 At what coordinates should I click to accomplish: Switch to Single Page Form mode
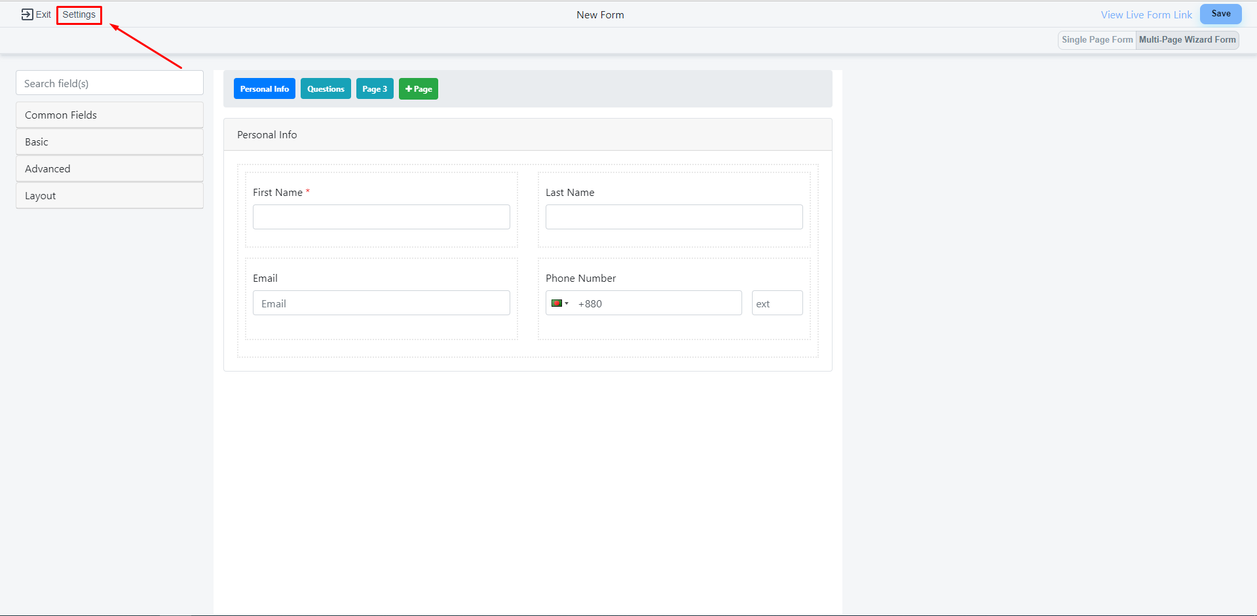(x=1097, y=40)
